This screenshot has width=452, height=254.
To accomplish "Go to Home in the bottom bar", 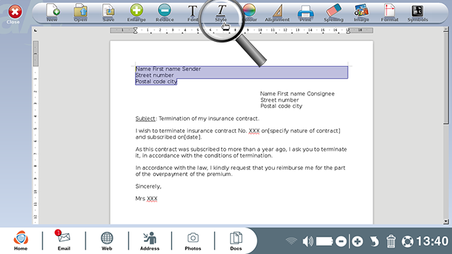I will coord(21,240).
